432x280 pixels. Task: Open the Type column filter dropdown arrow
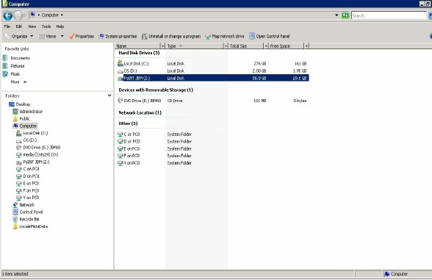(226, 46)
